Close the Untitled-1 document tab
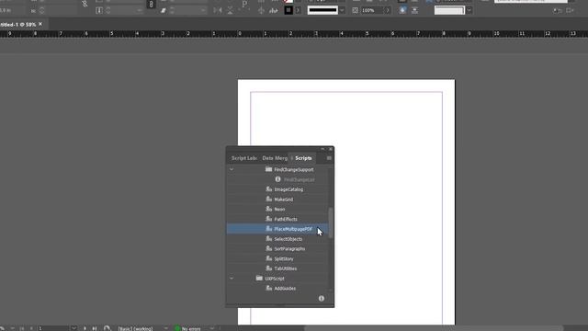588x331 pixels. coord(40,24)
